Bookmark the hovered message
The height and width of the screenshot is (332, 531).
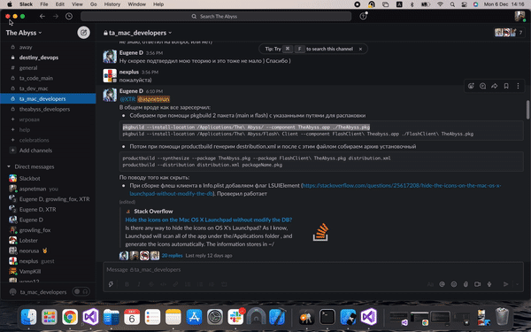click(506, 86)
